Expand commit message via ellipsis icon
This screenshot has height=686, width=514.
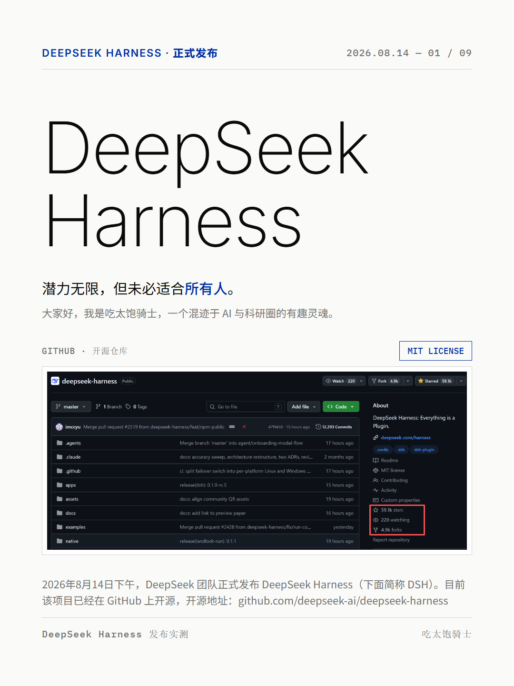[232, 427]
